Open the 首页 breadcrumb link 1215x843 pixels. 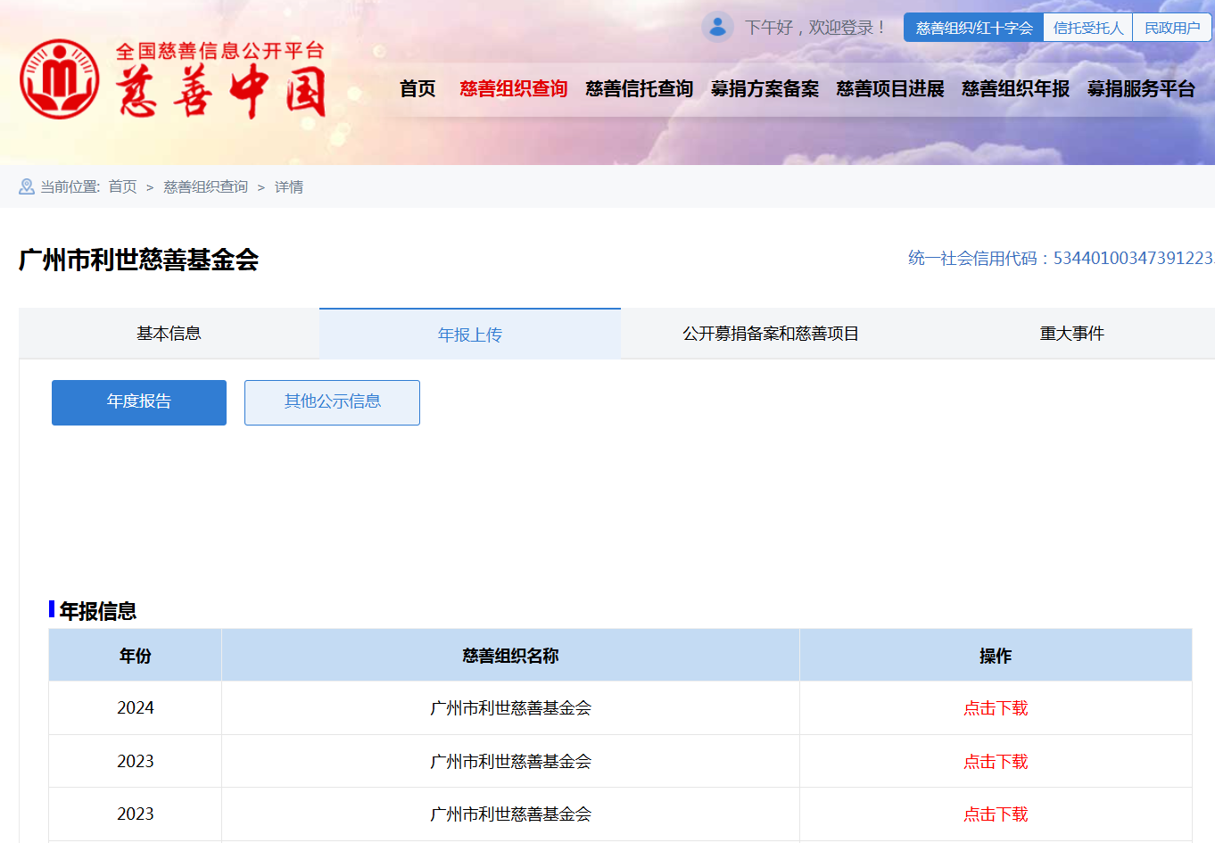(121, 186)
